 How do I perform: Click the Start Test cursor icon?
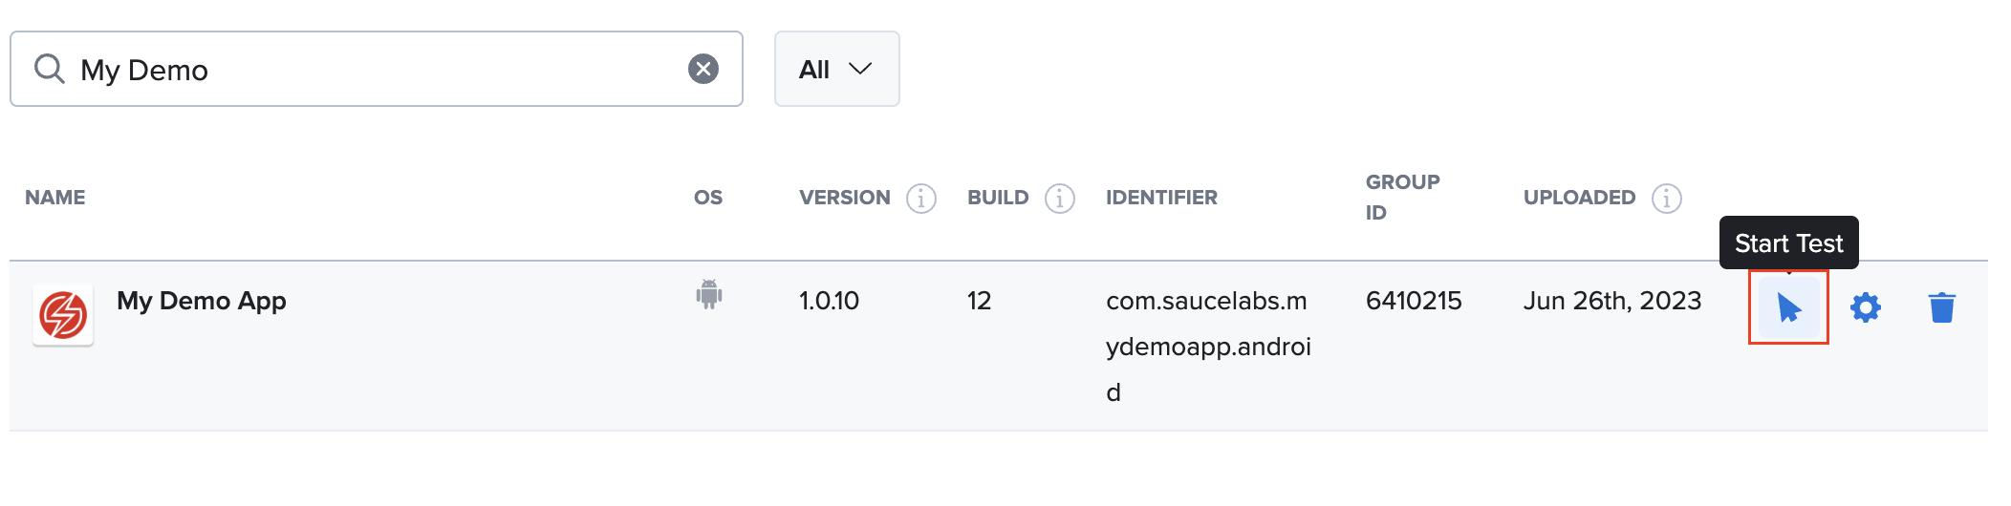(1788, 307)
